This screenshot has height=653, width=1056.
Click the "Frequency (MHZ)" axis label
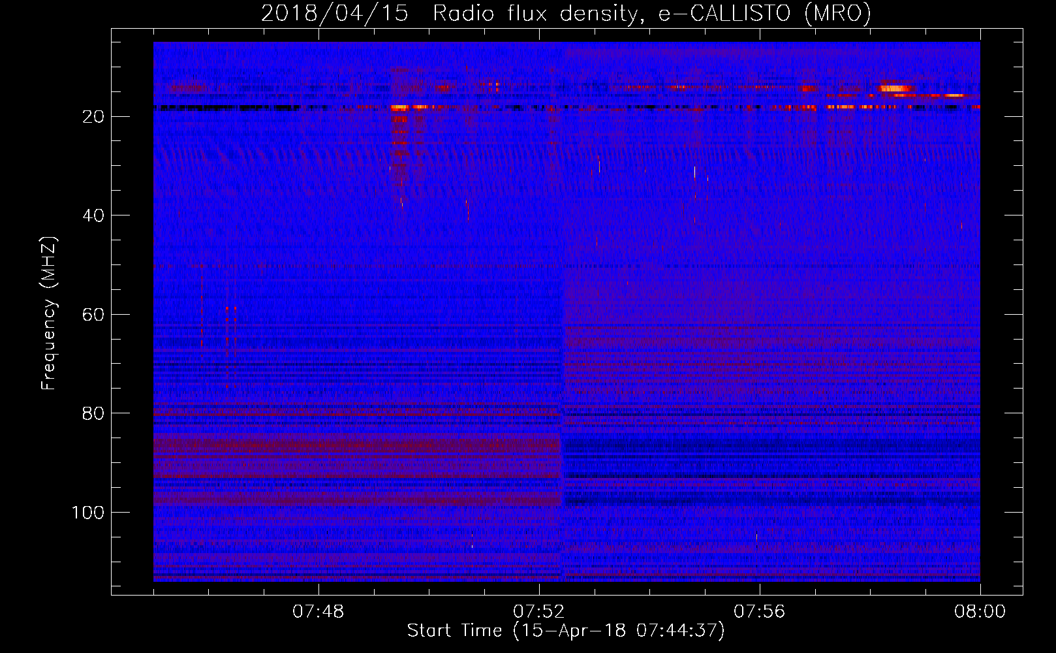click(49, 313)
